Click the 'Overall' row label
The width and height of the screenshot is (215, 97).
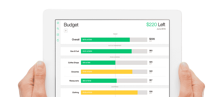[x=76, y=40]
